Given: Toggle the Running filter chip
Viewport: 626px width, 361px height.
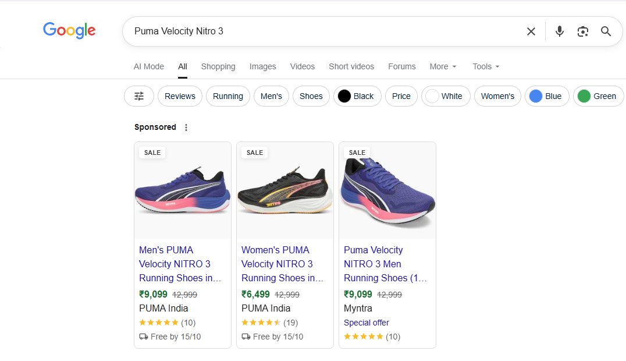Looking at the screenshot, I should click(x=228, y=96).
